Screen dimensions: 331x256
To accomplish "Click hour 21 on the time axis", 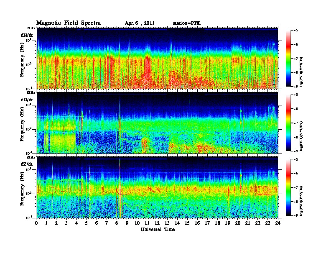I will tap(247, 223).
